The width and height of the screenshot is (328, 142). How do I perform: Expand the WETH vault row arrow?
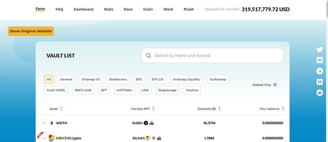pyautogui.click(x=44, y=123)
